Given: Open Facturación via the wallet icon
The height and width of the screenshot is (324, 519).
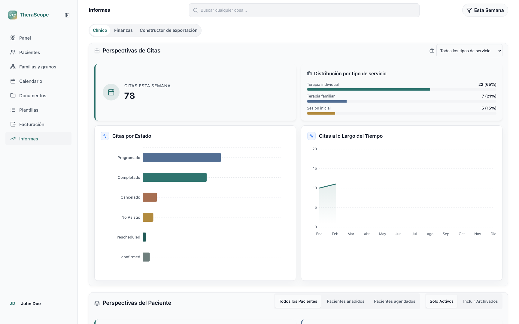Looking at the screenshot, I should [x=13, y=124].
